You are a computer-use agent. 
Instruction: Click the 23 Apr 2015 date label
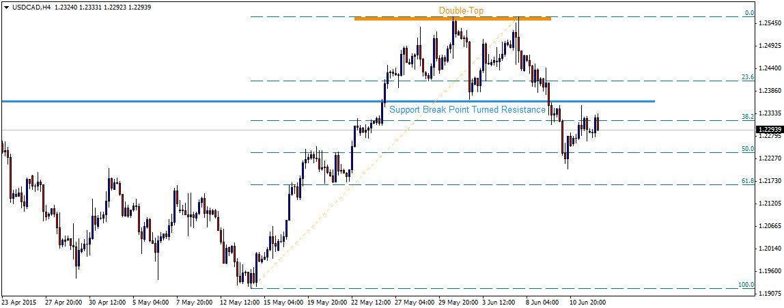coord(18,303)
